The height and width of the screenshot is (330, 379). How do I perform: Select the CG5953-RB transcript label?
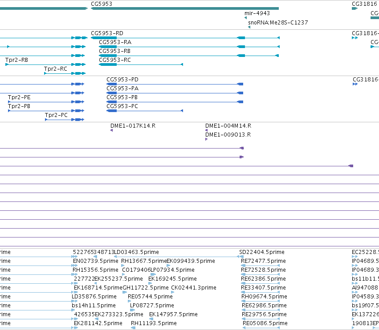tap(114, 51)
